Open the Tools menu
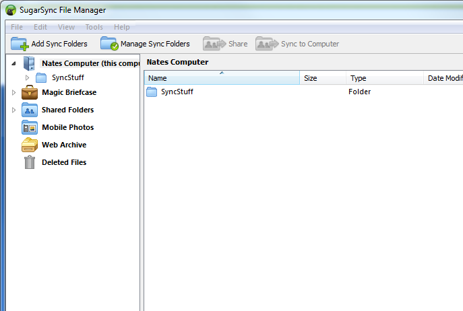The height and width of the screenshot is (311, 463). (x=94, y=27)
